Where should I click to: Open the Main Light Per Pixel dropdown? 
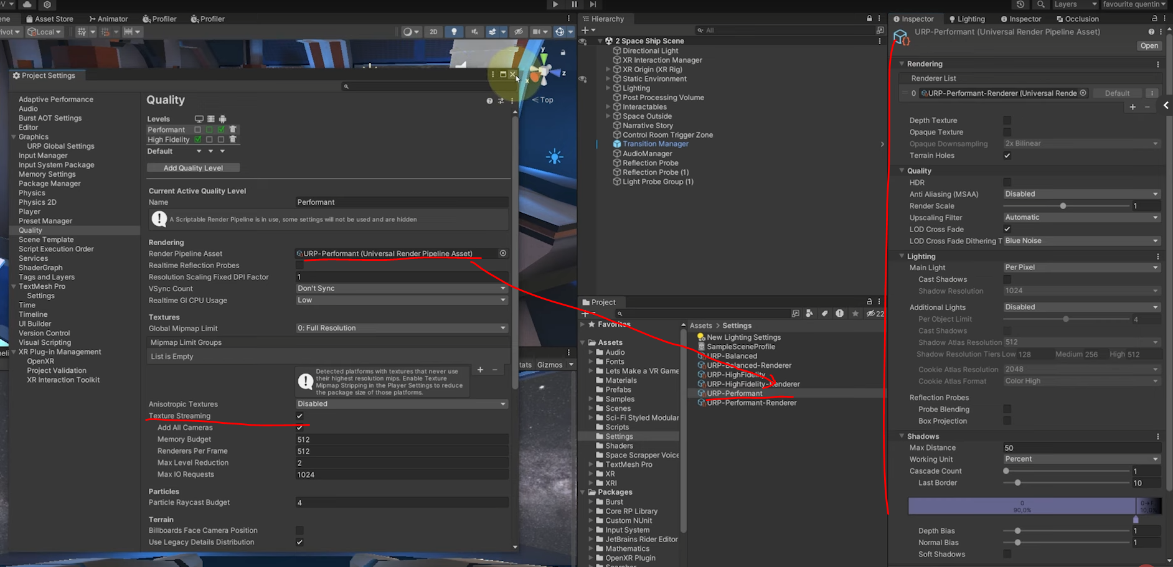pyautogui.click(x=1081, y=267)
